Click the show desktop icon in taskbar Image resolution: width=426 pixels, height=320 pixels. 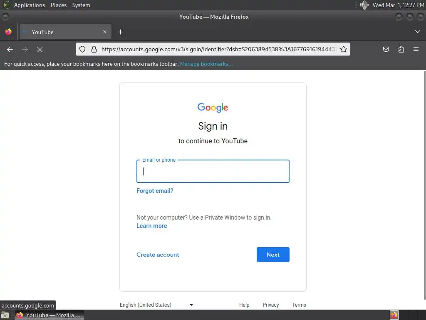5,315
